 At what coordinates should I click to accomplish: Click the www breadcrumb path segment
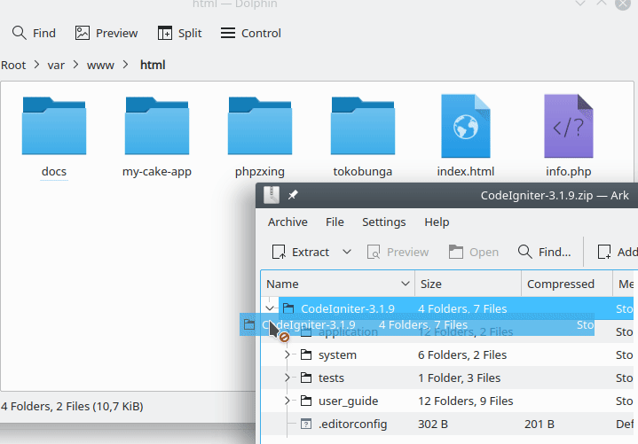tap(100, 65)
